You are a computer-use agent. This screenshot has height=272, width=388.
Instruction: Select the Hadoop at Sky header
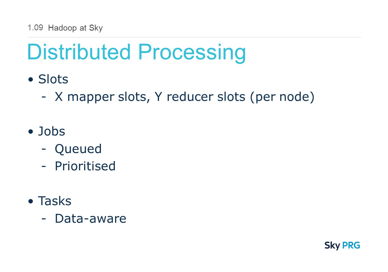tap(75, 28)
